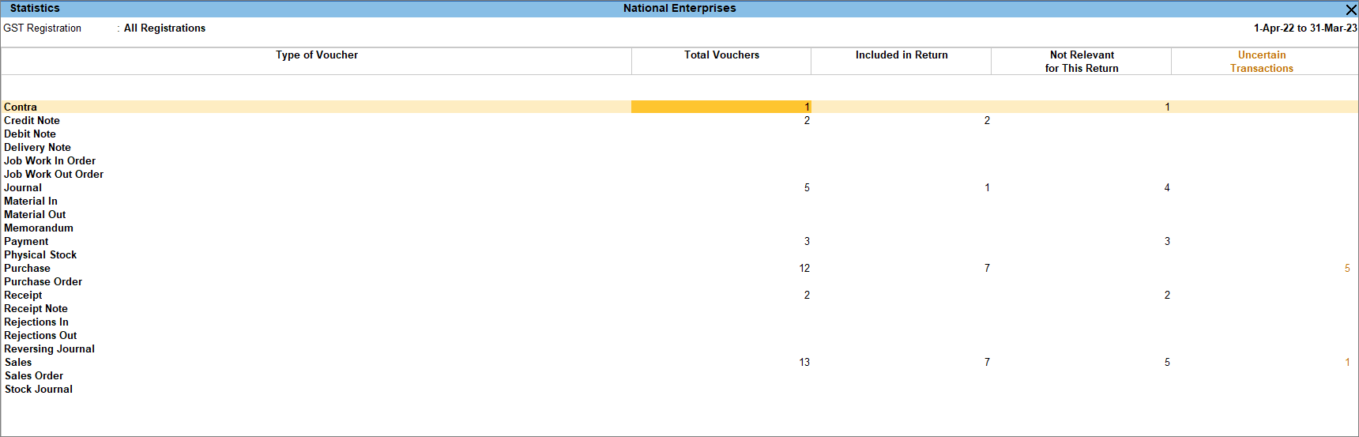Click the Total Vouchers column header
1359x437 pixels.
pos(721,55)
